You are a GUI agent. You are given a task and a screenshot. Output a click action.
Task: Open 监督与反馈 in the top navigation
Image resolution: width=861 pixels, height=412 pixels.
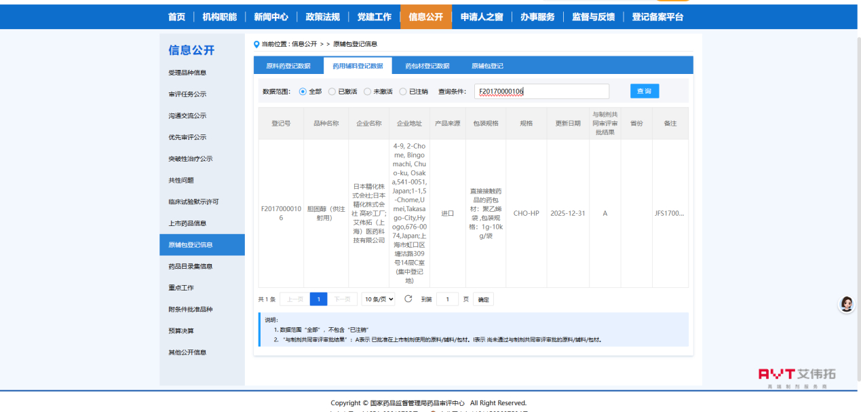[x=593, y=17]
